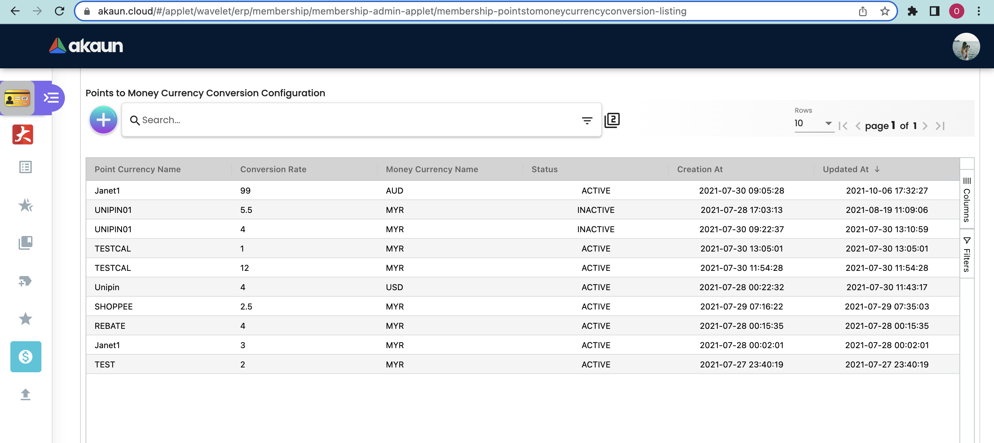Open the red running figure sidebar icon
Viewport: 994px width, 443px height.
[x=23, y=135]
